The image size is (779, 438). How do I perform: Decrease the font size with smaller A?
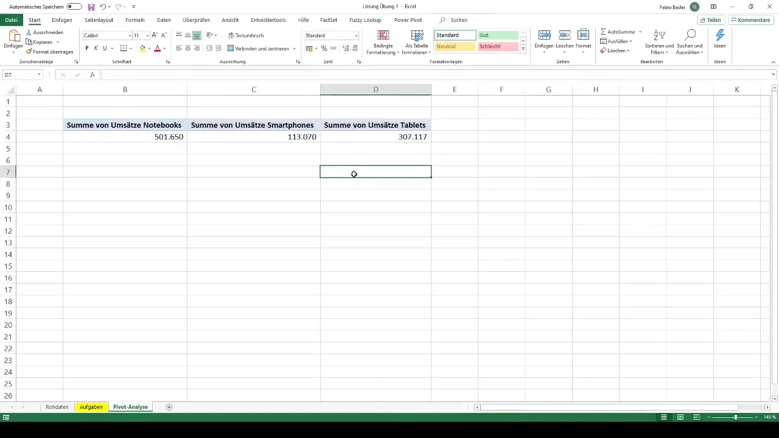(164, 35)
